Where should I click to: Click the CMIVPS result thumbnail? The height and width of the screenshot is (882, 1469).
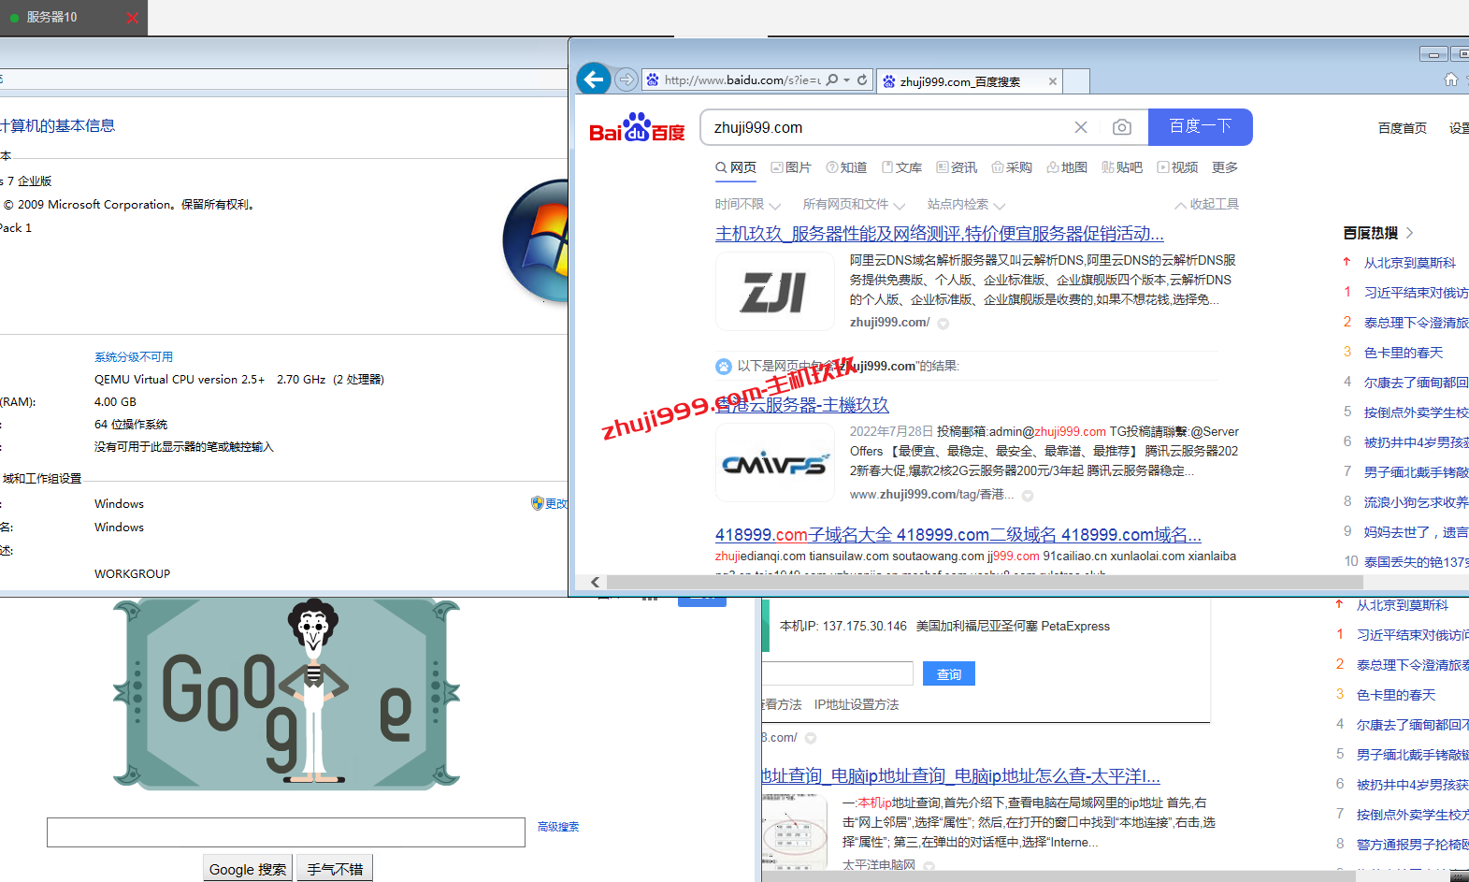[774, 463]
